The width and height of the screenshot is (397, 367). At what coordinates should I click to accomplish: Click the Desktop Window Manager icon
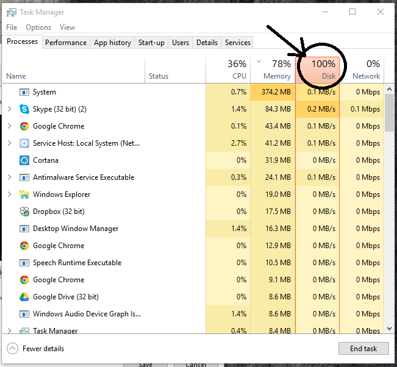pos(24,229)
